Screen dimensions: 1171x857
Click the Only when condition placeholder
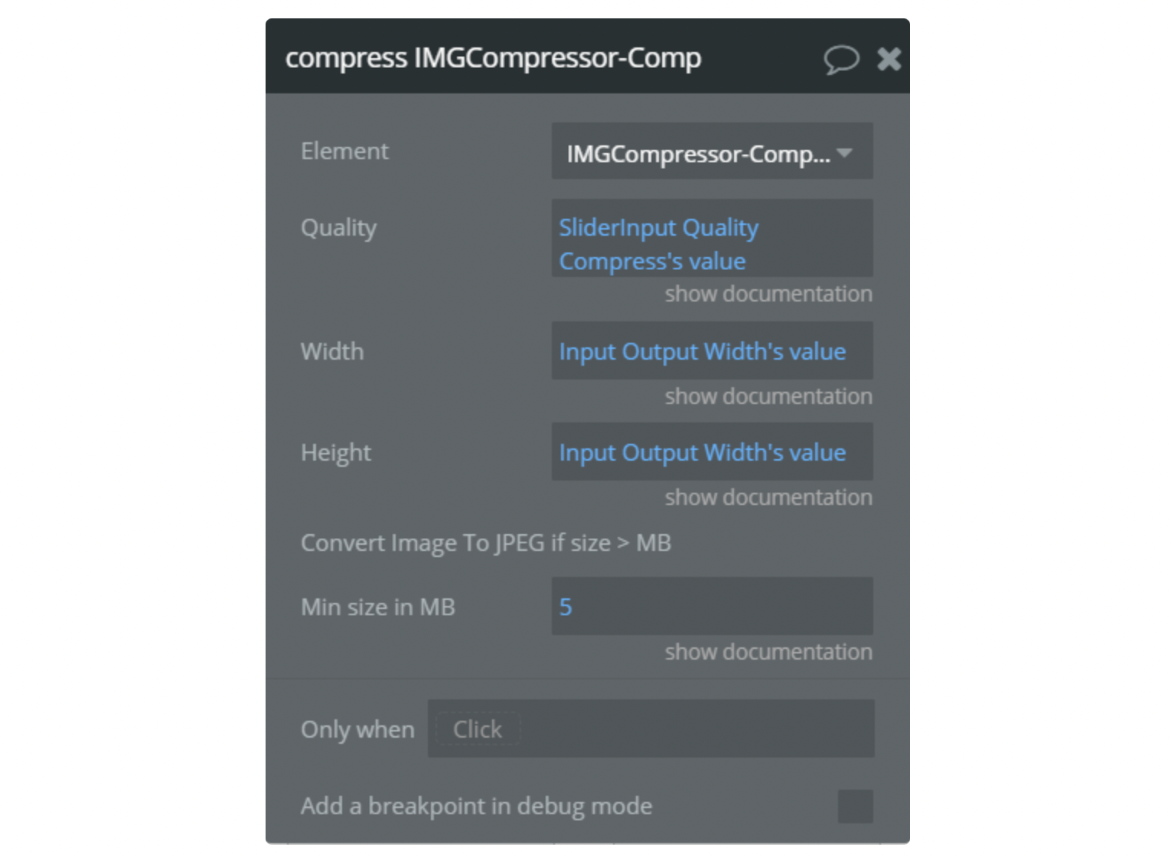pyautogui.click(x=478, y=729)
